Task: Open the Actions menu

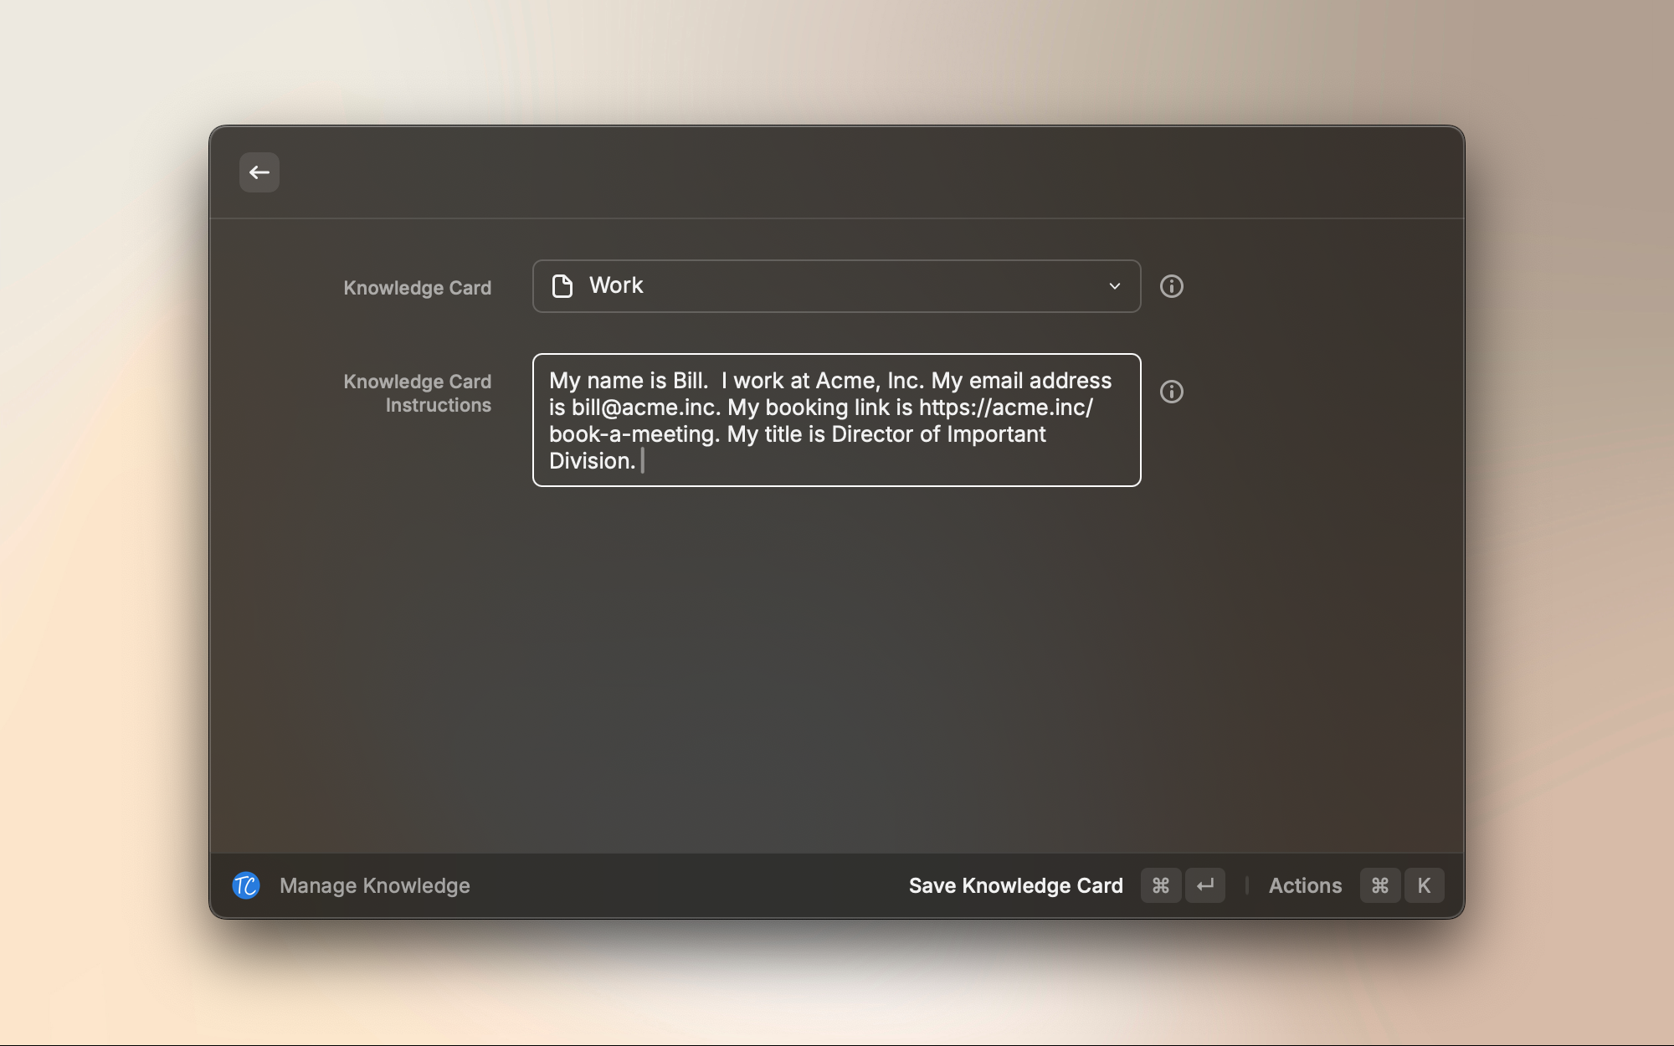Action: (x=1305, y=885)
